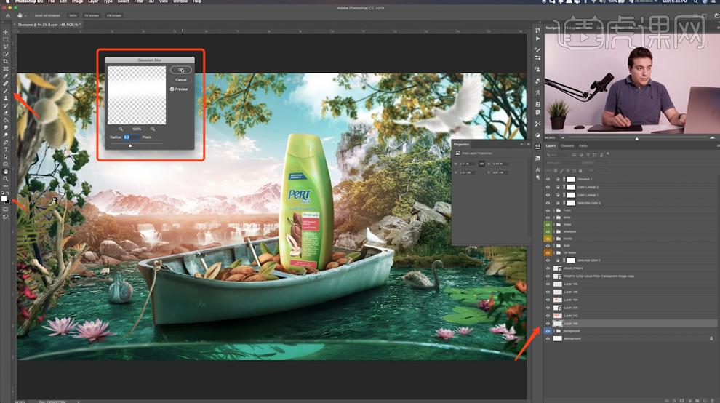720x403 pixels.
Task: Select the Eyedropper tool
Action: pos(6,76)
